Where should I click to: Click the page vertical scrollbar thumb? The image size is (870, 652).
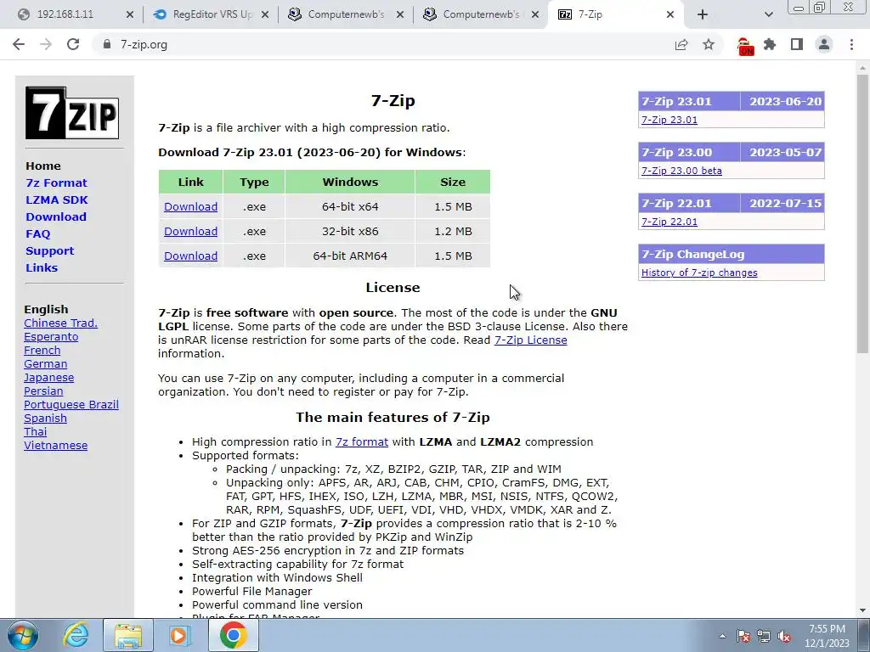pyautogui.click(x=862, y=213)
